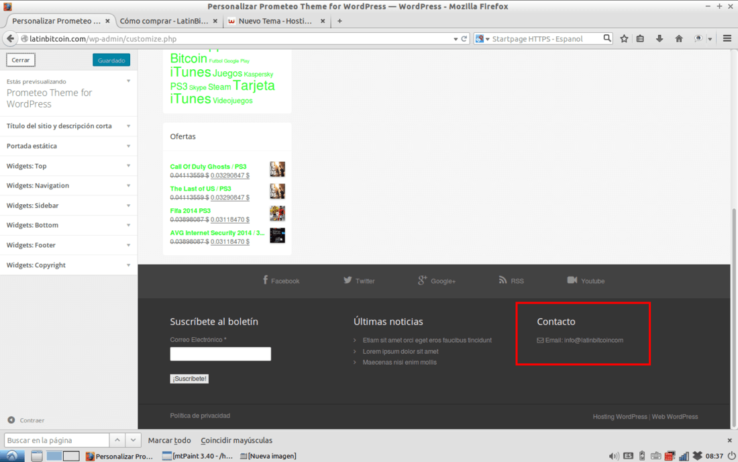Reload the page with the refresh icon
738x462 pixels.
pyautogui.click(x=464, y=39)
